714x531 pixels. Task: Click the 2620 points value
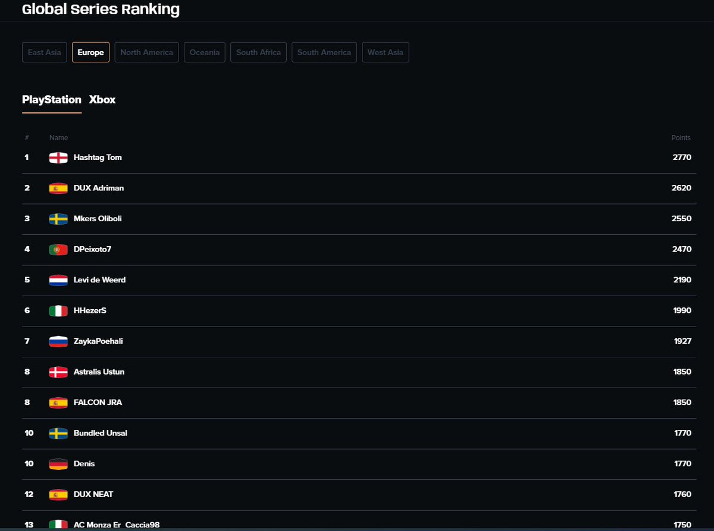coord(681,188)
